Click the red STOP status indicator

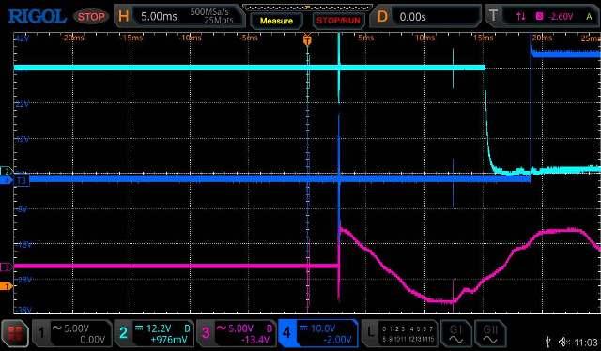pos(91,17)
